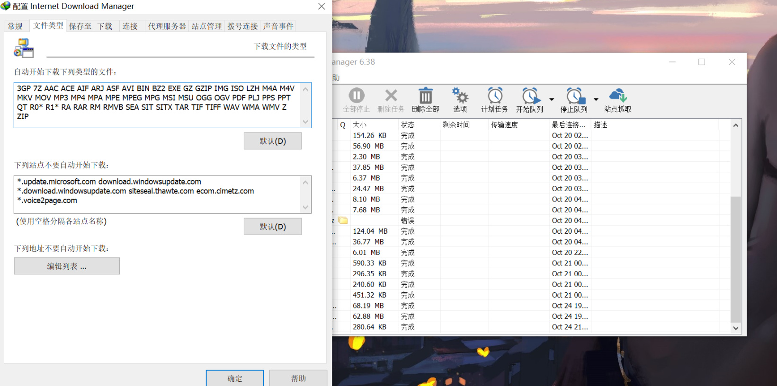Image resolution: width=777 pixels, height=386 pixels.
Task: Switch to the 常规 tab
Action: 15,26
